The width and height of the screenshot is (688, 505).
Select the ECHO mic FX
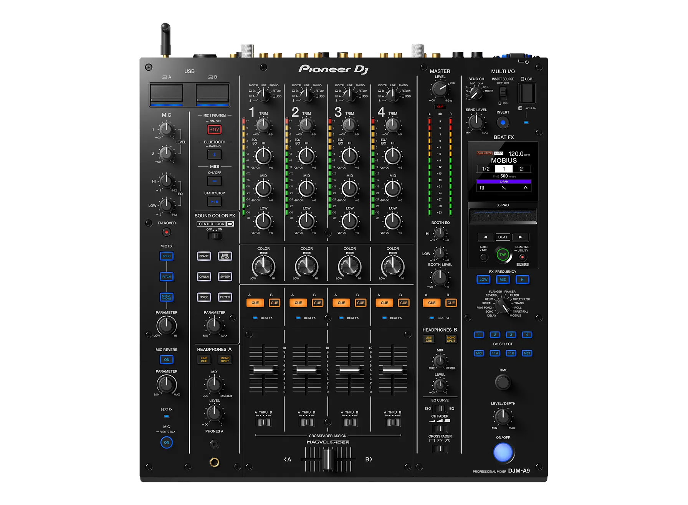tap(166, 256)
